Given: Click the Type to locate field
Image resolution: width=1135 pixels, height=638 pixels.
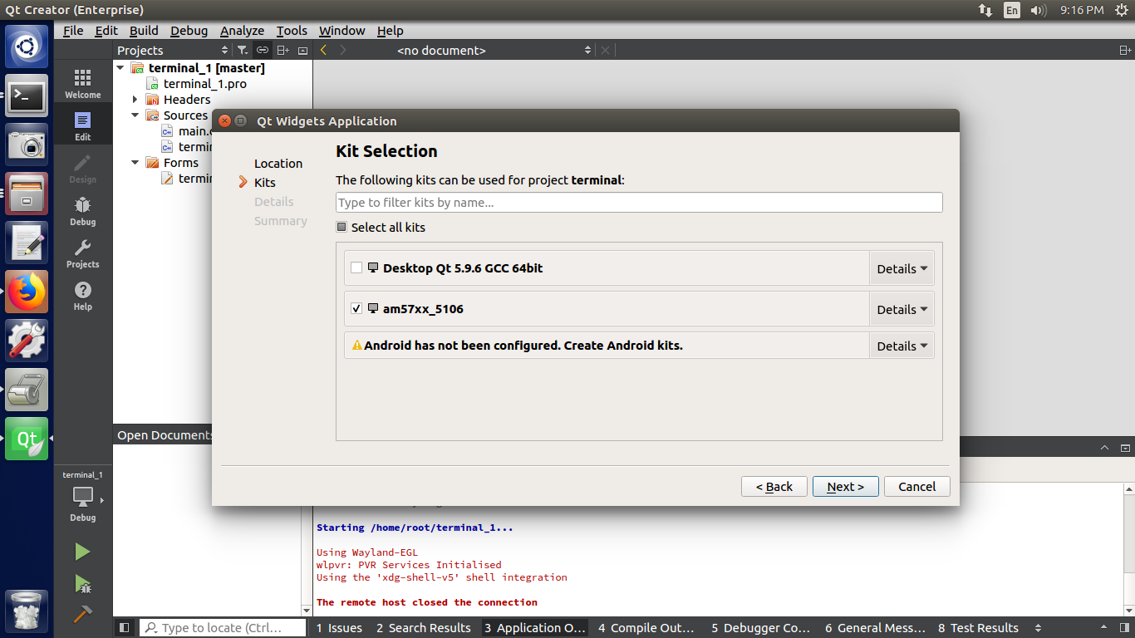Looking at the screenshot, I should tap(222, 628).
